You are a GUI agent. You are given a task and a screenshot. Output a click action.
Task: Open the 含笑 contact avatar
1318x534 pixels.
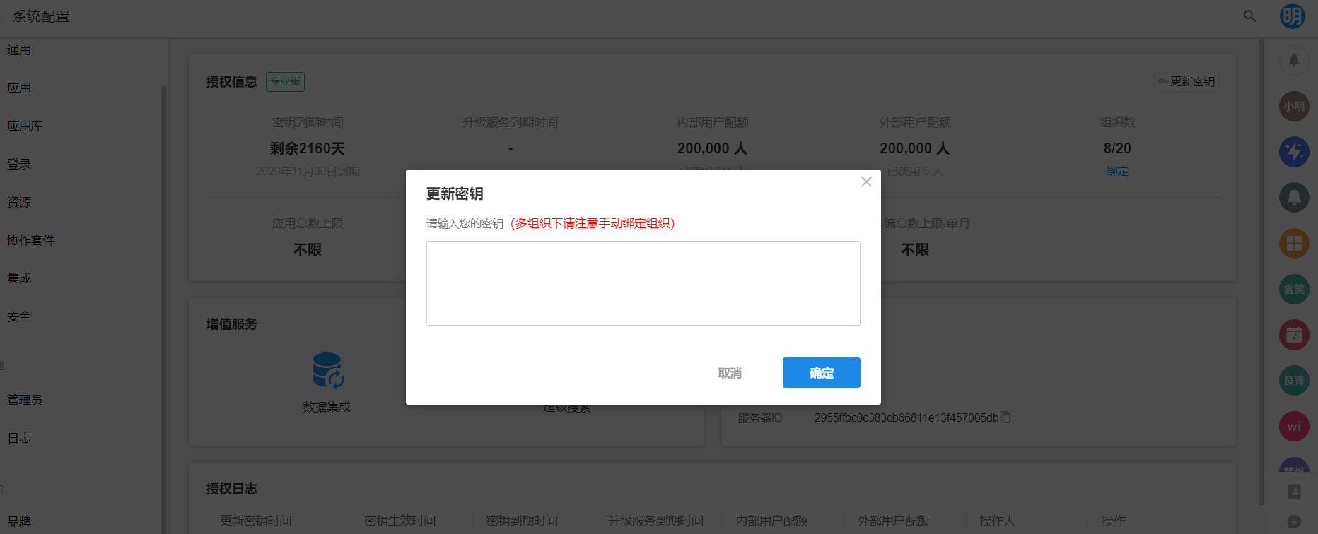coord(1294,289)
